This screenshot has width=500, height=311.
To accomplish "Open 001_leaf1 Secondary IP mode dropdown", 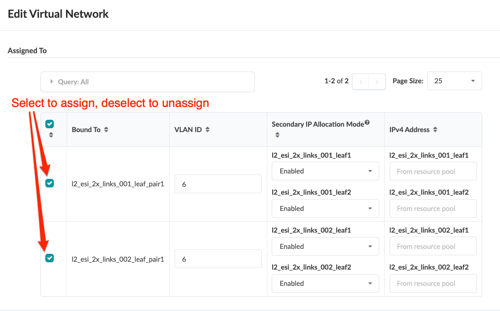I will [325, 171].
